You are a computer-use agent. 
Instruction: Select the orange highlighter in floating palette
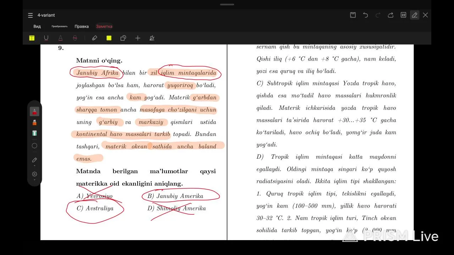point(34,123)
